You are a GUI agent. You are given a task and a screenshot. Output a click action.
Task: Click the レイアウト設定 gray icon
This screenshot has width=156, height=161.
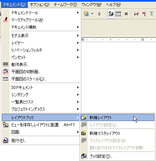tap(84, 125)
